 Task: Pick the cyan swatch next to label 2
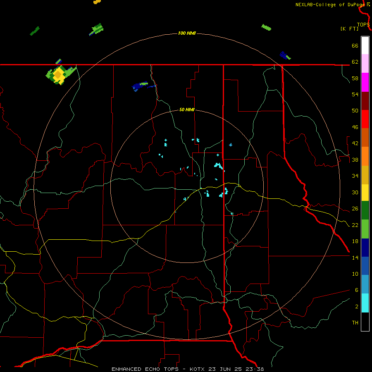point(365,303)
